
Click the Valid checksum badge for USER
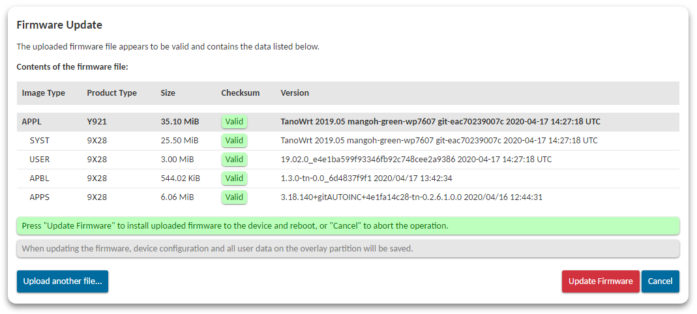pos(234,160)
